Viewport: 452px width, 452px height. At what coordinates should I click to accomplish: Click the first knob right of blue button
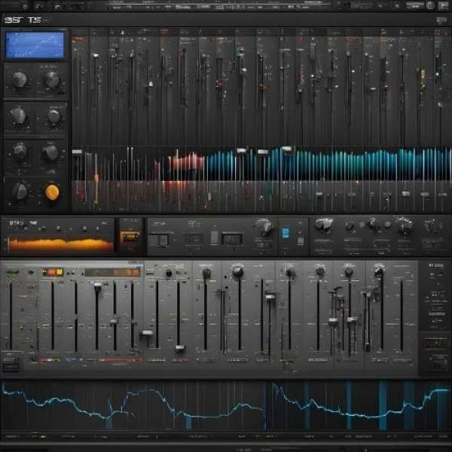pos(325,224)
